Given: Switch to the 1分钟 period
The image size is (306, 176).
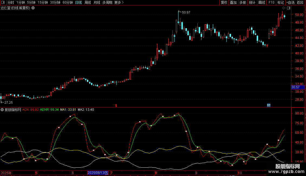Looking at the screenshot, I should pos(21,2).
